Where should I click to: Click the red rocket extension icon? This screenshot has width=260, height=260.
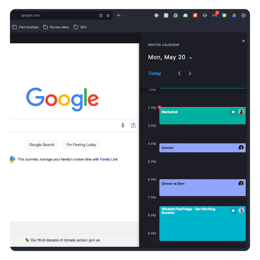coord(195,15)
